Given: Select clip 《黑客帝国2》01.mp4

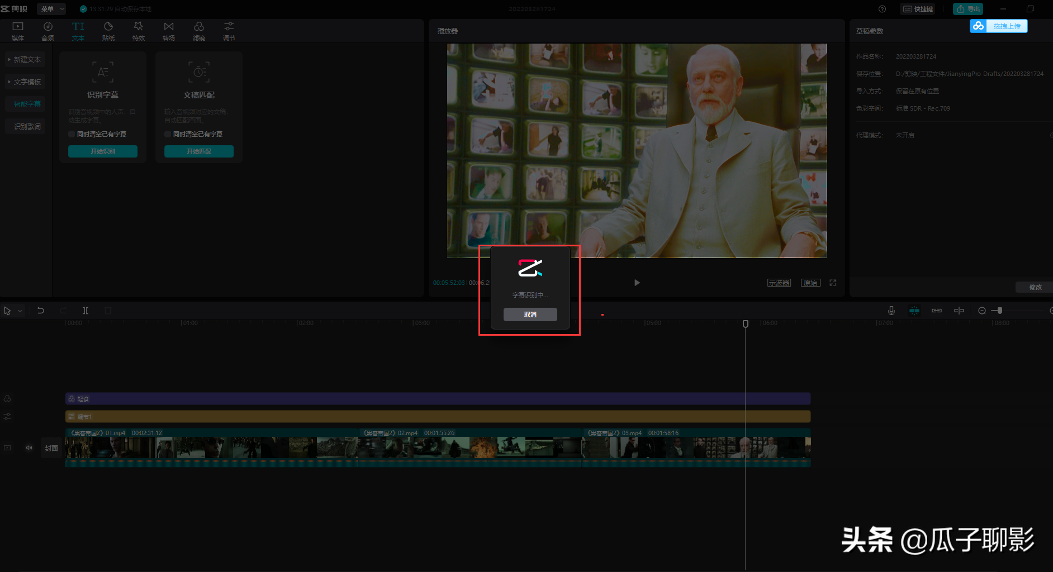Looking at the screenshot, I should click(211, 447).
